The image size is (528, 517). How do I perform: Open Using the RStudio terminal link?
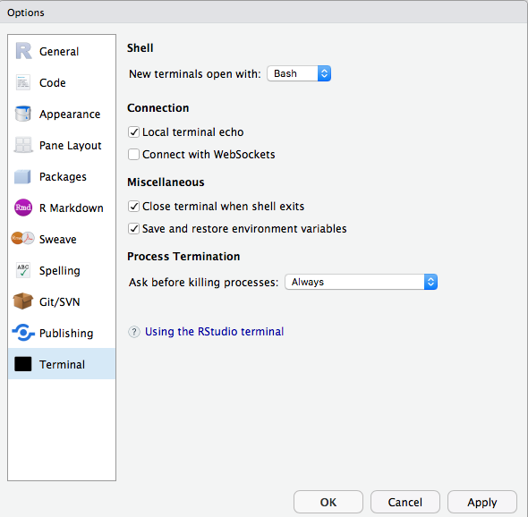[215, 332]
